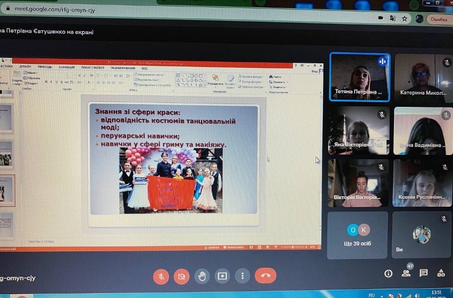The image size is (453, 298).
Task: Click Направление текста option
Action: pos(149,74)
